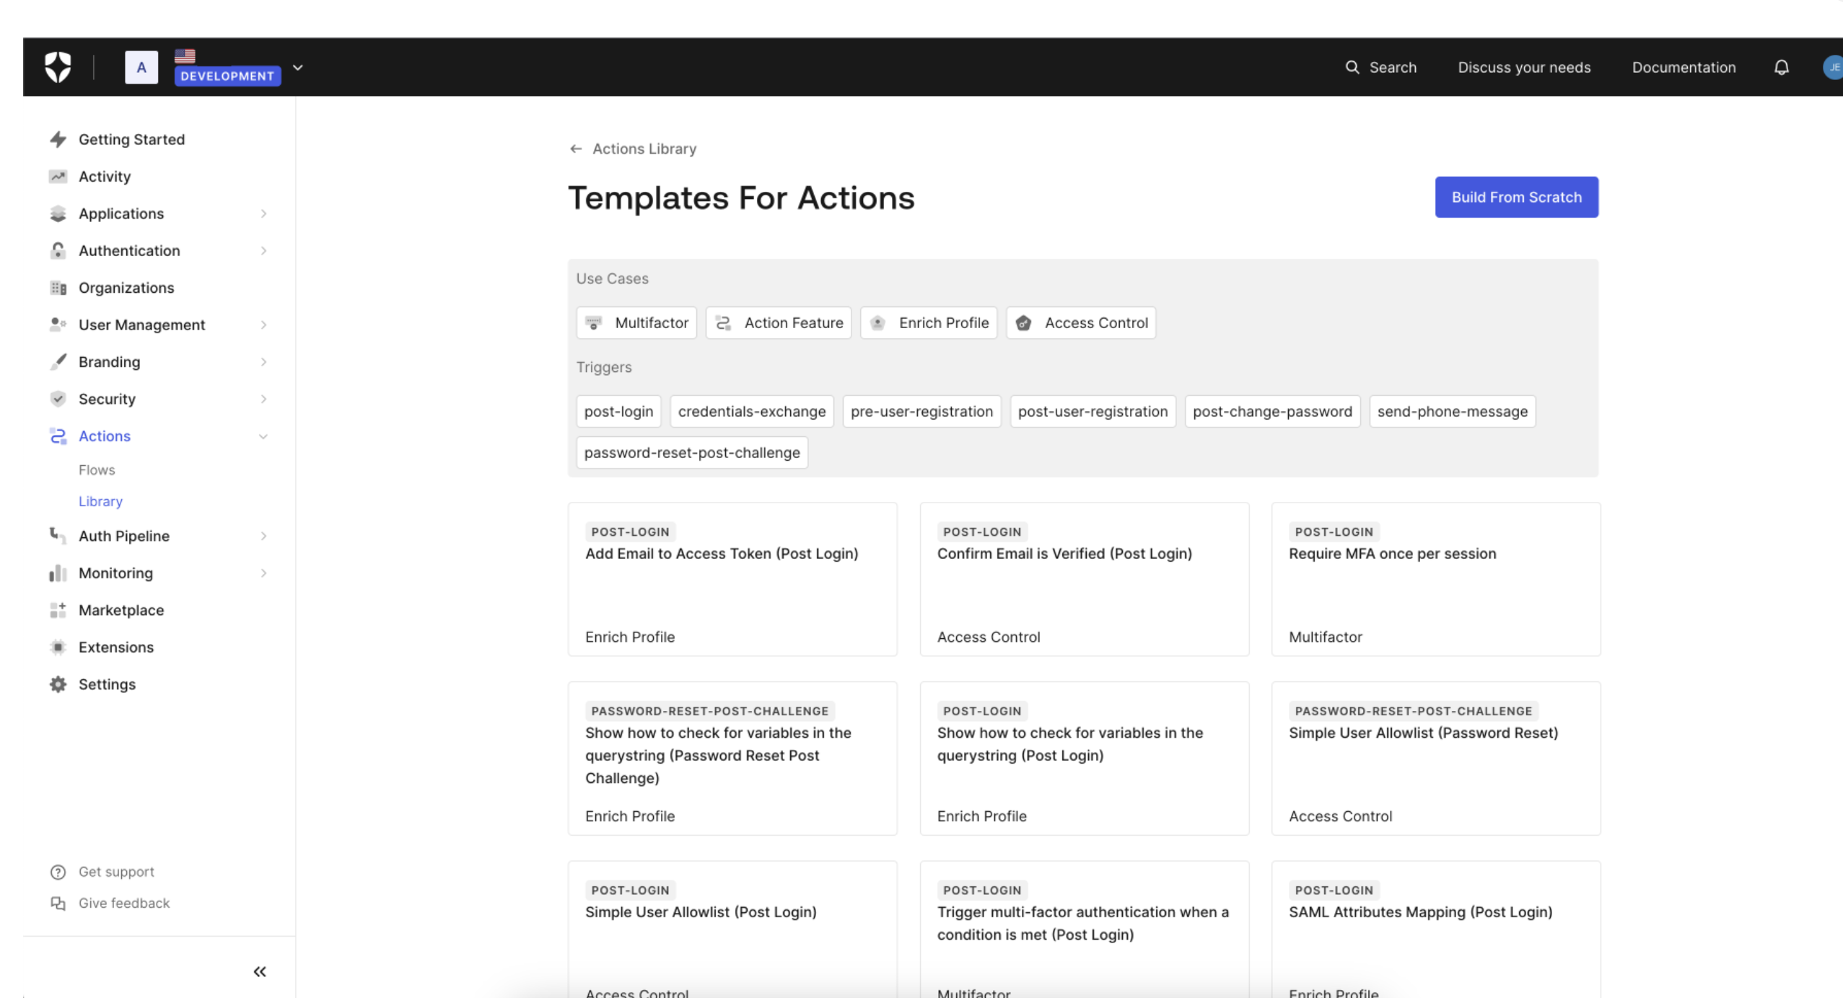
Task: Open the Library section under Actions
Action: click(100, 500)
